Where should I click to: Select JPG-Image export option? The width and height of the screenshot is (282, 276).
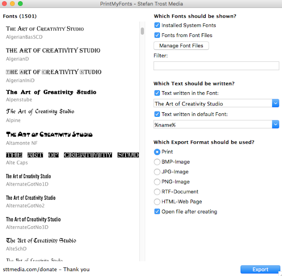157,172
